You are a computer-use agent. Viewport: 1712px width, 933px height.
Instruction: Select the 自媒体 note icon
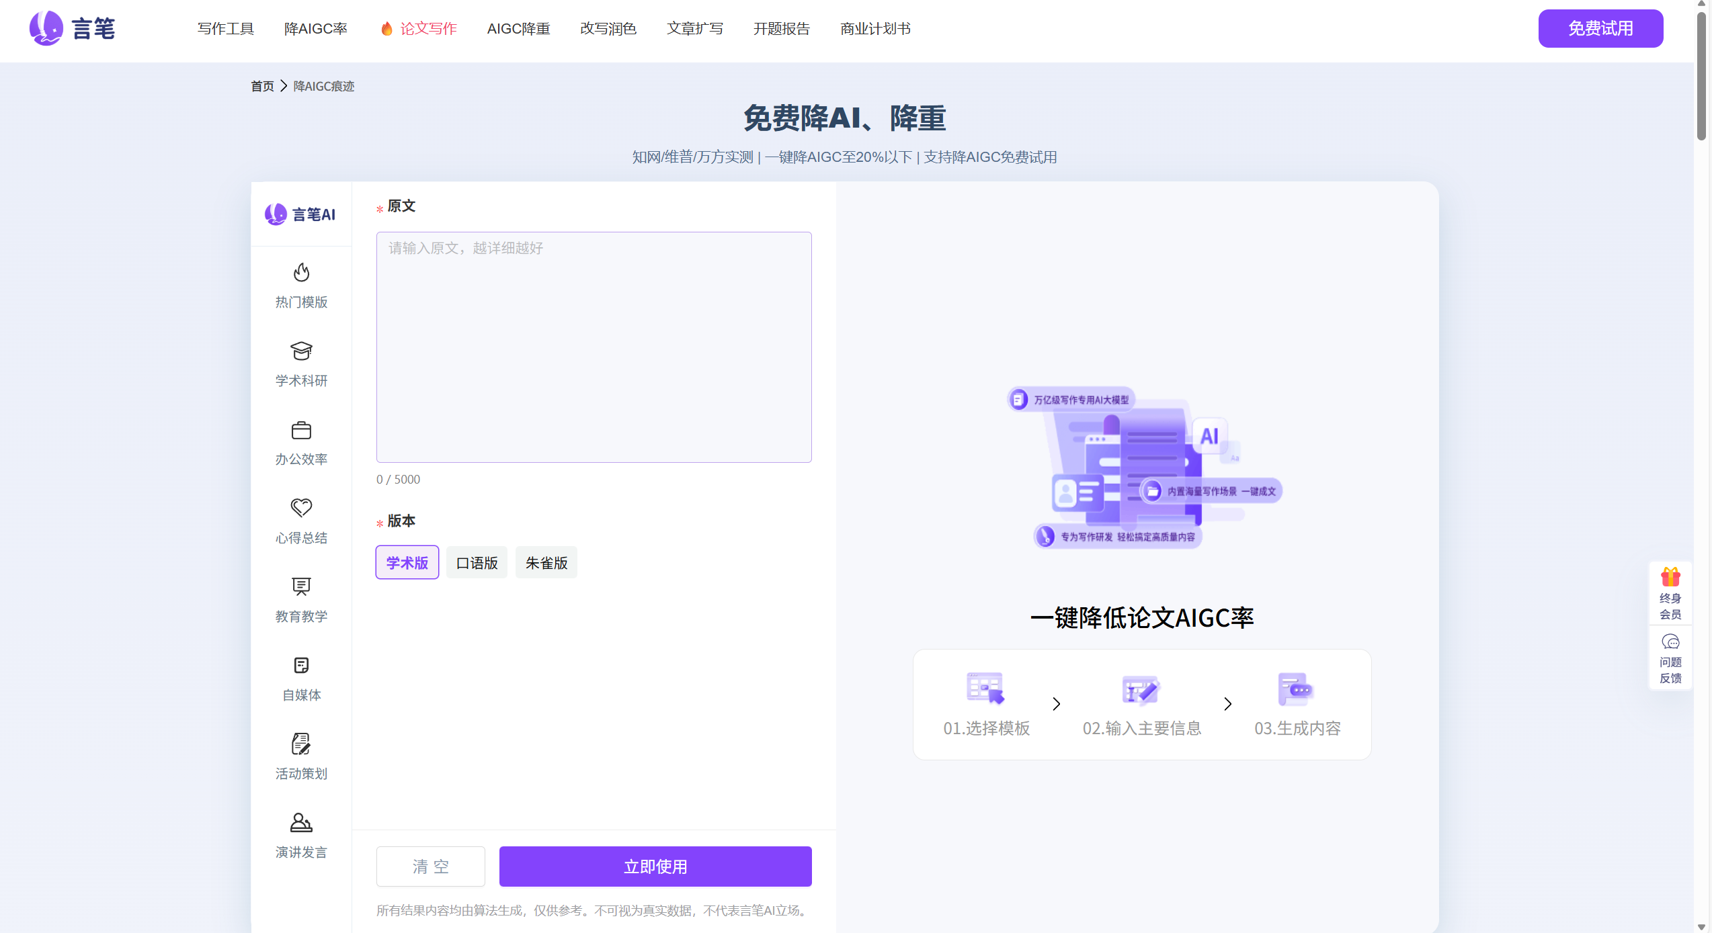pyautogui.click(x=301, y=665)
